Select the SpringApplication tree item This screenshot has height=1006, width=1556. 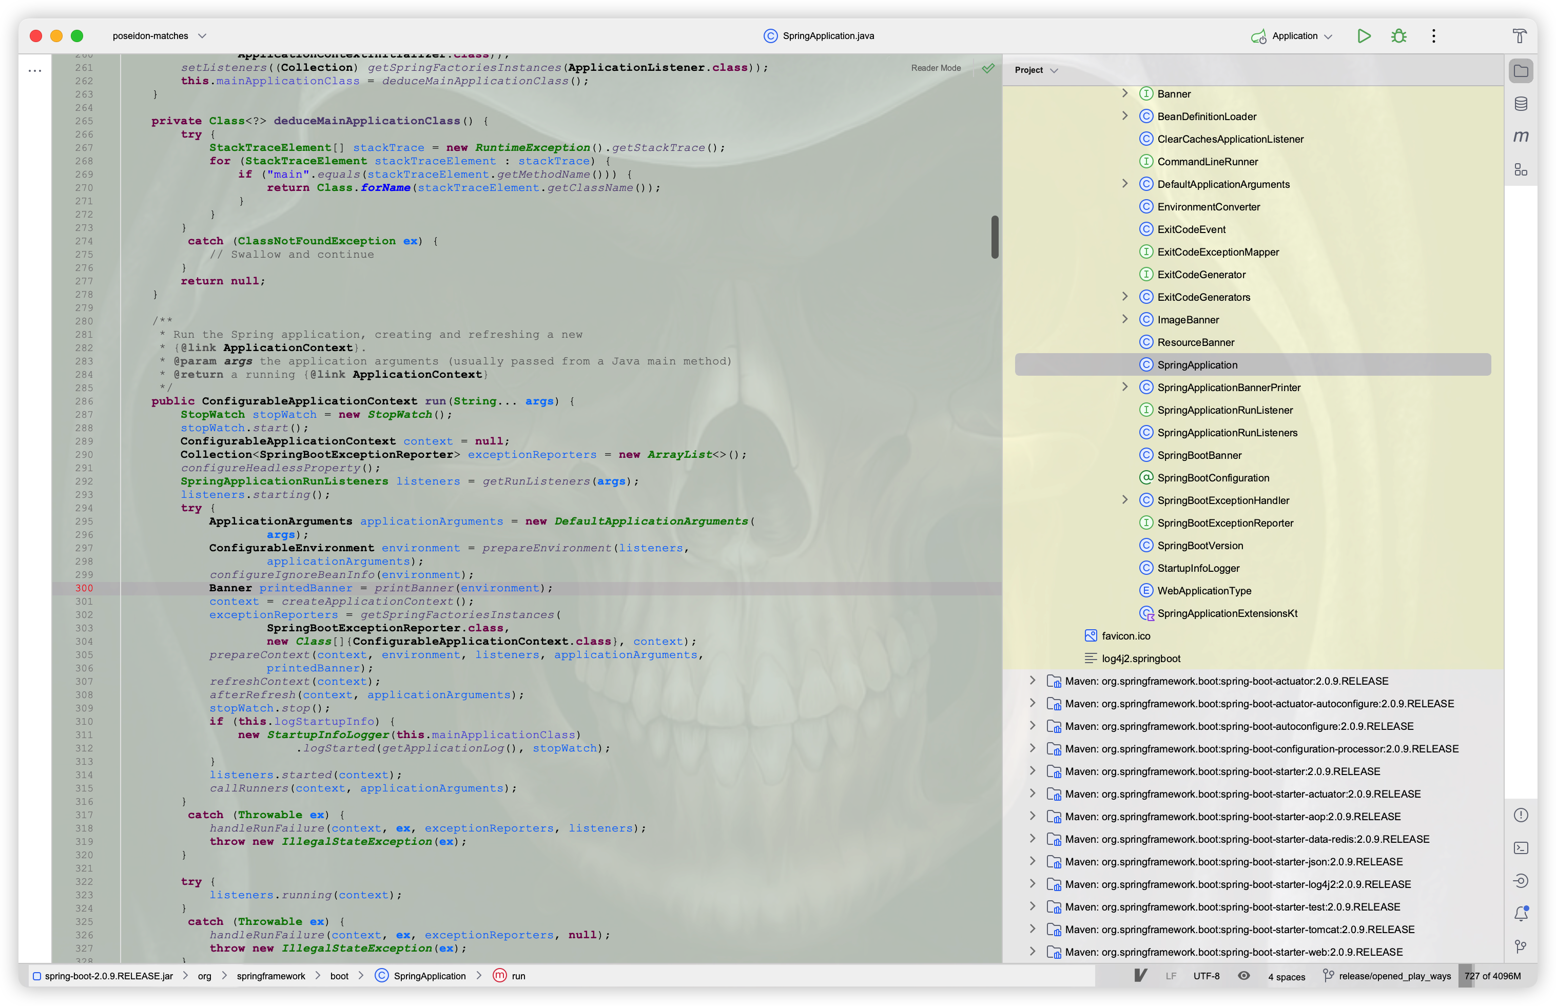[x=1252, y=364]
